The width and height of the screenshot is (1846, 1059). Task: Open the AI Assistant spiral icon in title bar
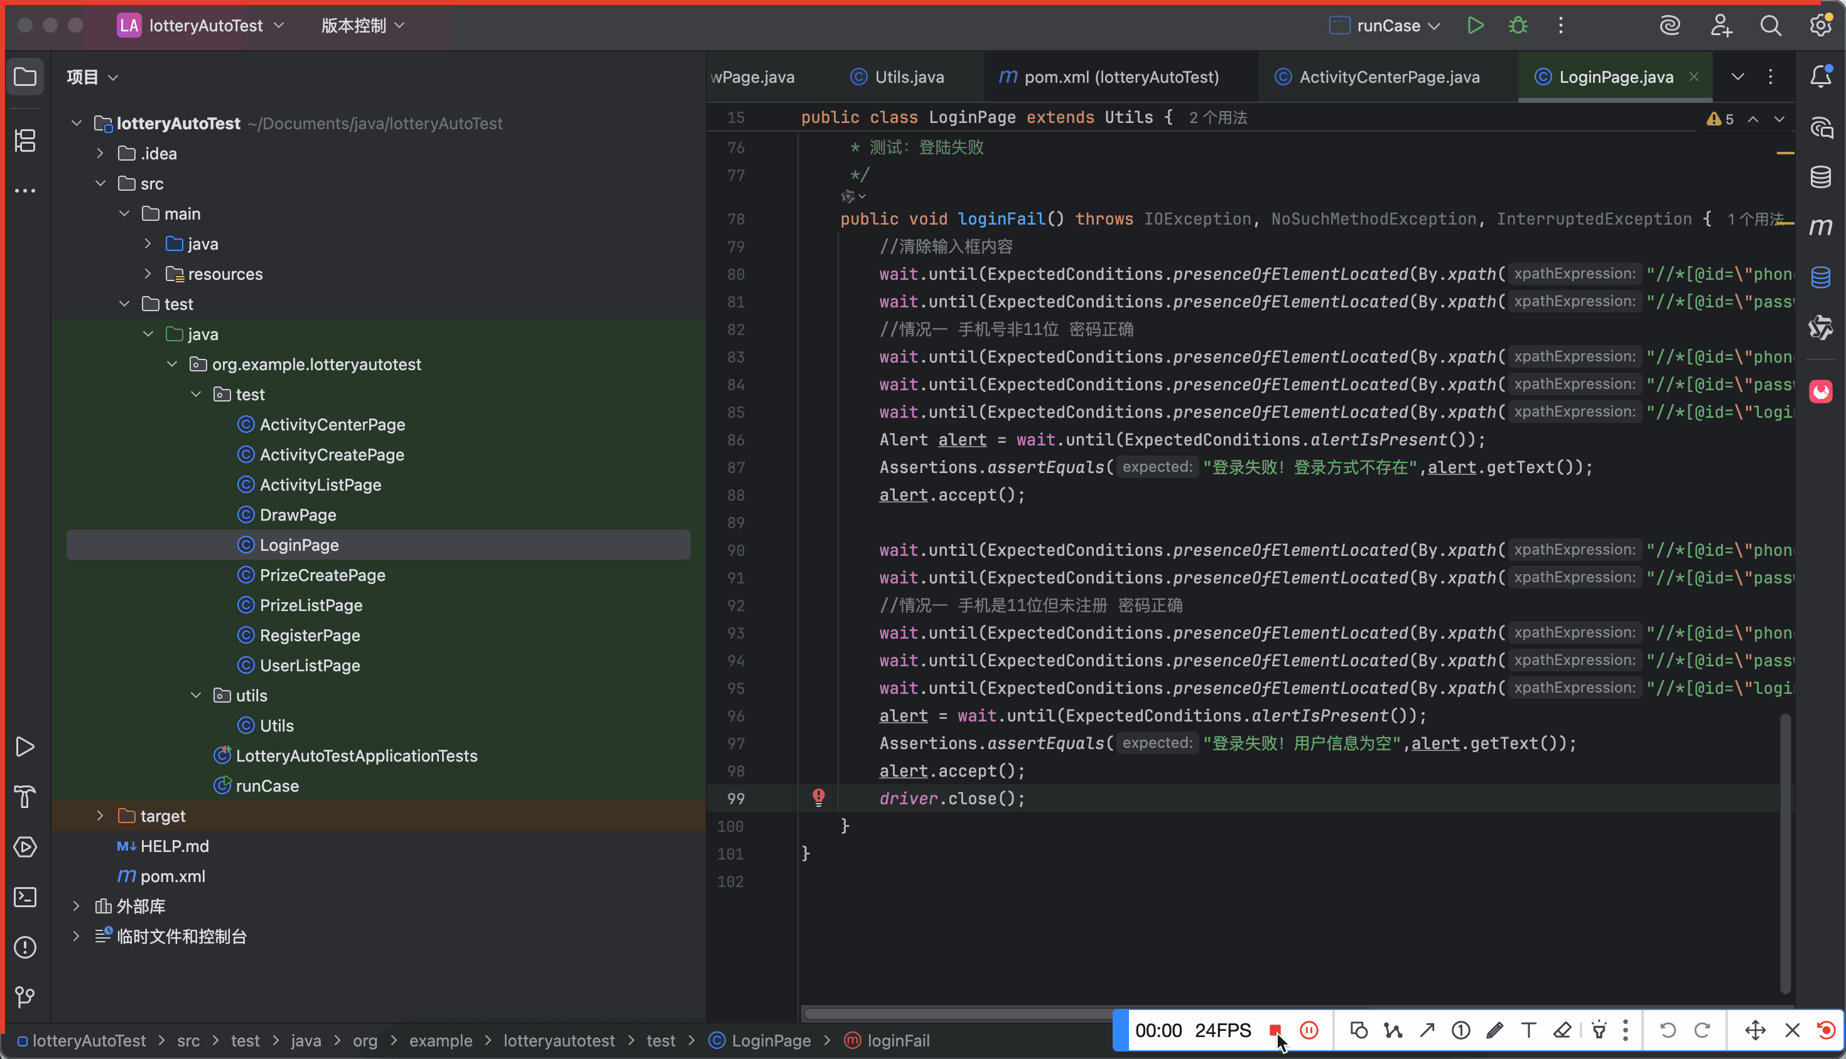click(1670, 26)
